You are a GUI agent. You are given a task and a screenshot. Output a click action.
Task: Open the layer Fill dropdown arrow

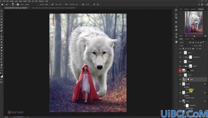point(203,49)
